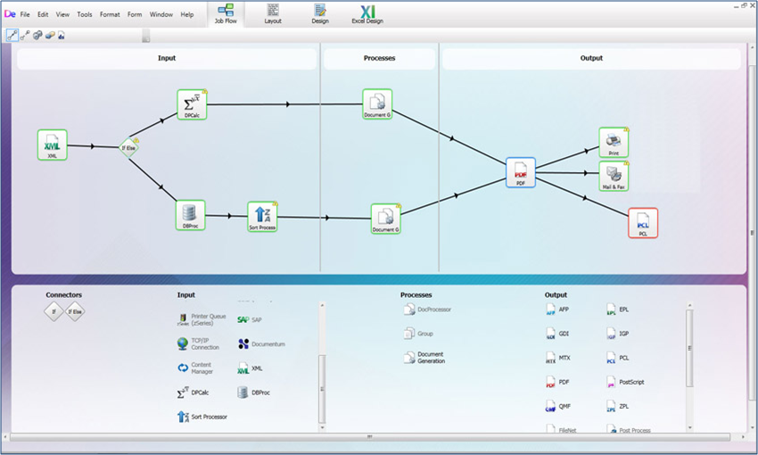Choose IGP in the Output palette
Viewport: 758px width, 455px height.
pos(618,334)
